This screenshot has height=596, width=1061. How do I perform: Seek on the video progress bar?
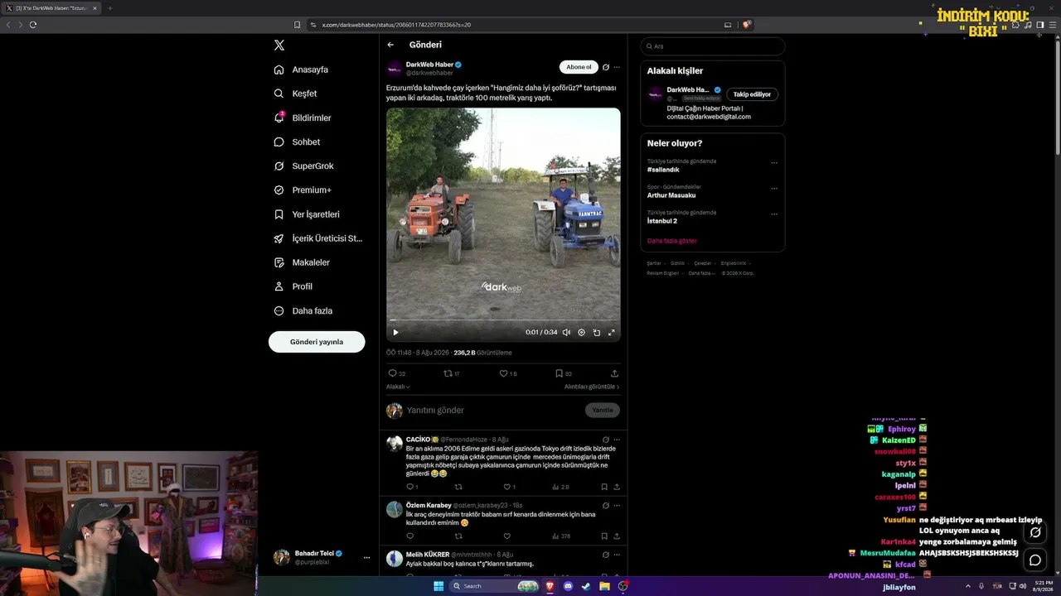(503, 320)
